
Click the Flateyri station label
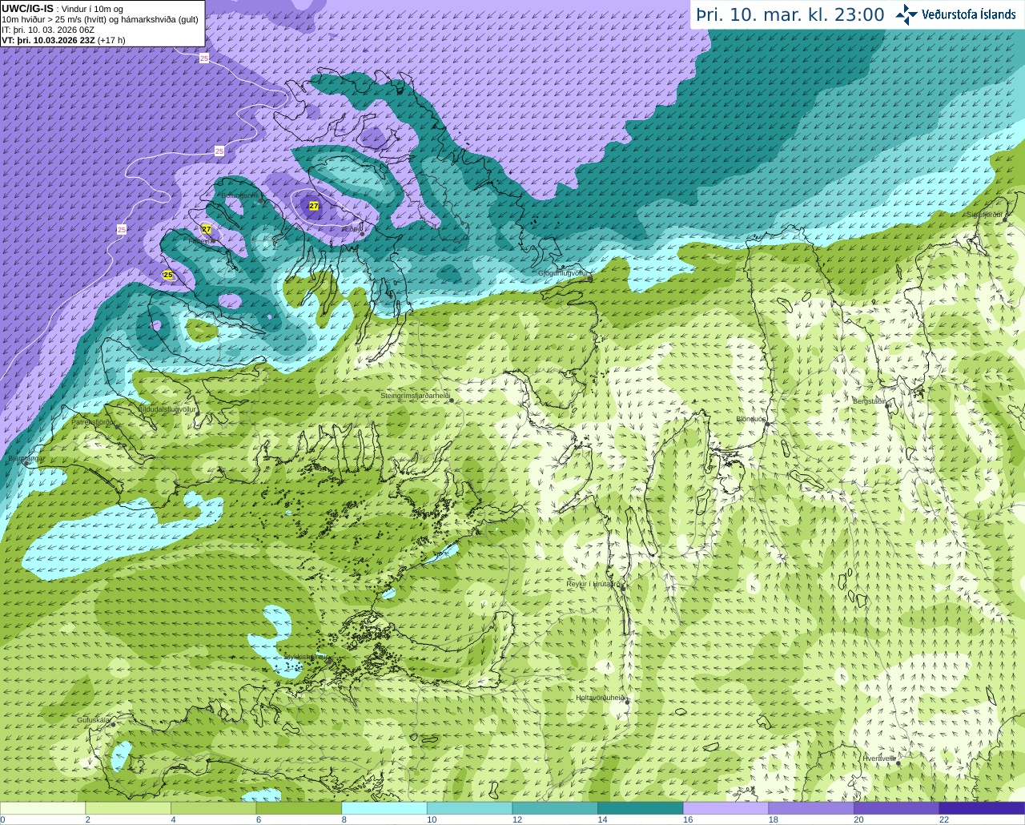[200, 240]
